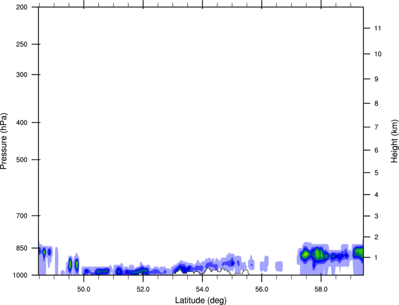Click the 8 km height label

[376, 104]
